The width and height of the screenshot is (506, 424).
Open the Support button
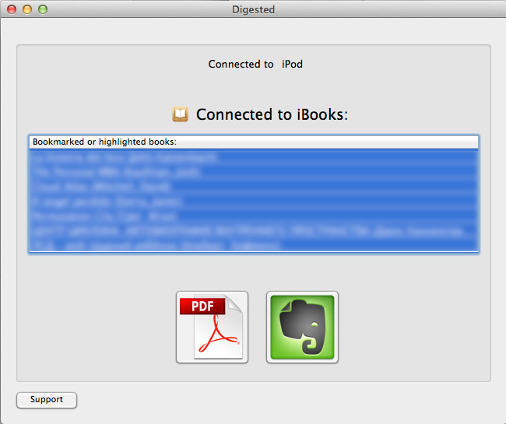point(47,400)
